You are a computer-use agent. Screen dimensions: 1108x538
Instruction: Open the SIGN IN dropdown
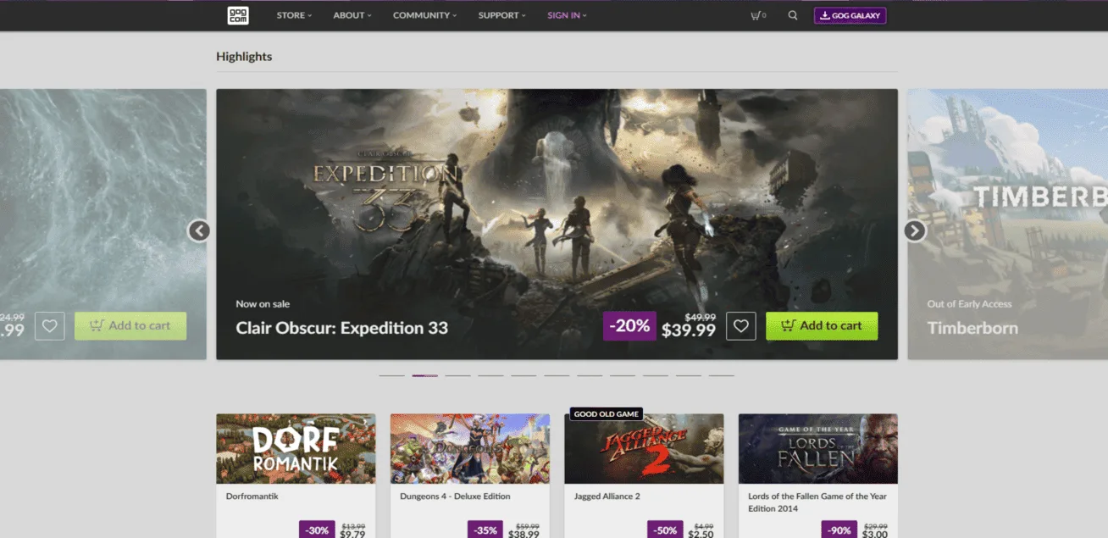point(567,15)
